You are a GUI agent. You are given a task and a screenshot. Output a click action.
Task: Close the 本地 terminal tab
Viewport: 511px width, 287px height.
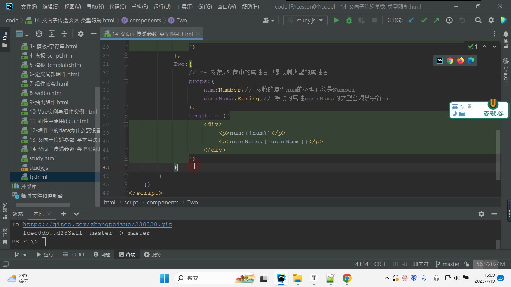point(49,214)
